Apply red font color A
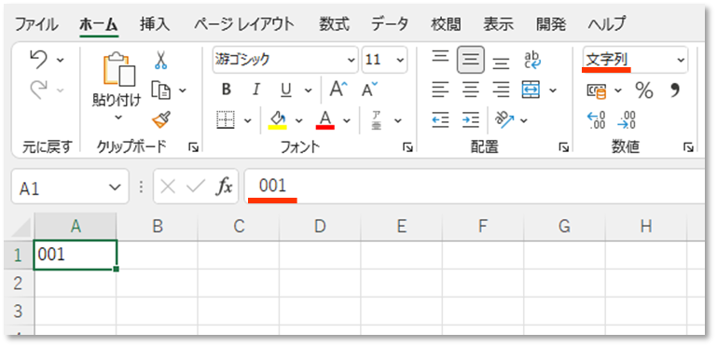717x347 pixels. coord(325,120)
